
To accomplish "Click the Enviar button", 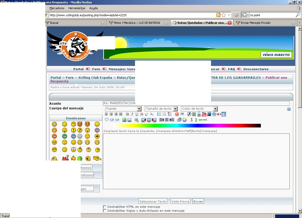I will (198, 202).
